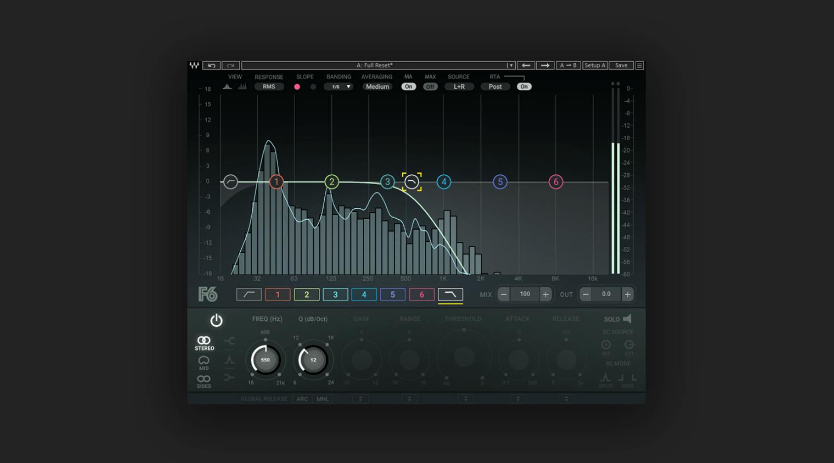834x463 pixels.
Task: Open the hamburger options menu
Action: point(640,65)
